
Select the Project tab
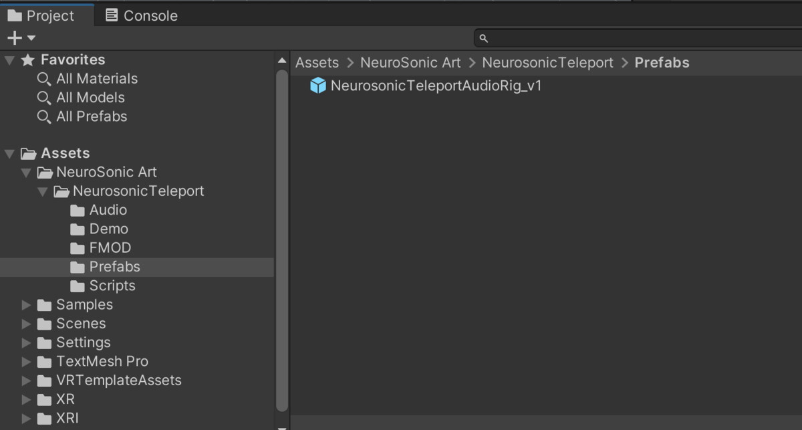[x=43, y=15]
